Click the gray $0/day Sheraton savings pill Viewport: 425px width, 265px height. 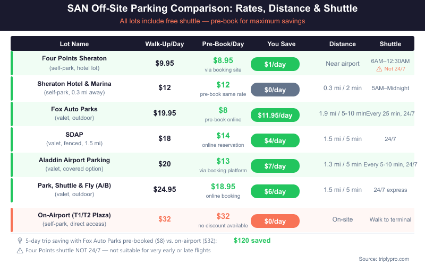pos(275,90)
